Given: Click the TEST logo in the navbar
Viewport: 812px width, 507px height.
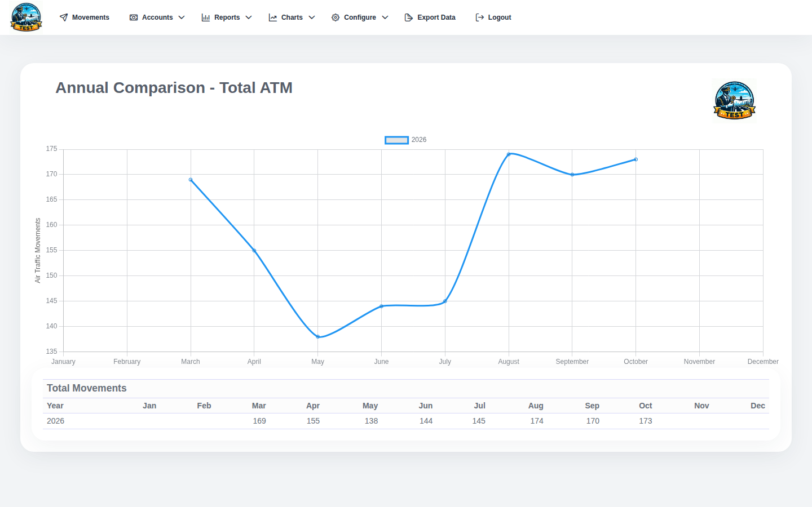Looking at the screenshot, I should coord(26,17).
